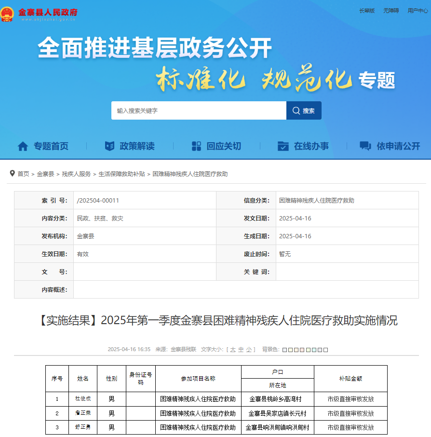Open the 无障碍 accessibility link
The image size is (431, 437).
click(391, 11)
